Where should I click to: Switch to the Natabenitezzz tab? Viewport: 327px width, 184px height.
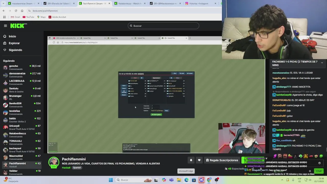click(x=130, y=4)
